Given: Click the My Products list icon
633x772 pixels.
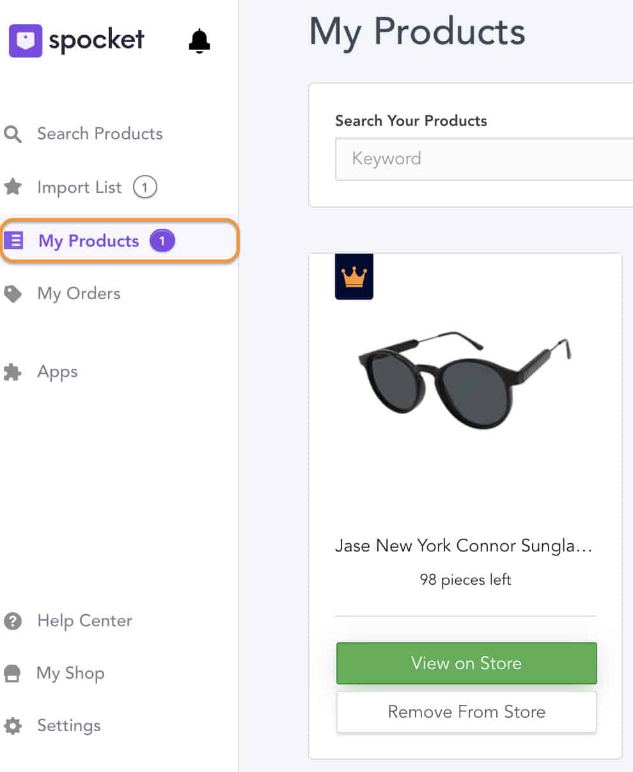Looking at the screenshot, I should pyautogui.click(x=14, y=241).
